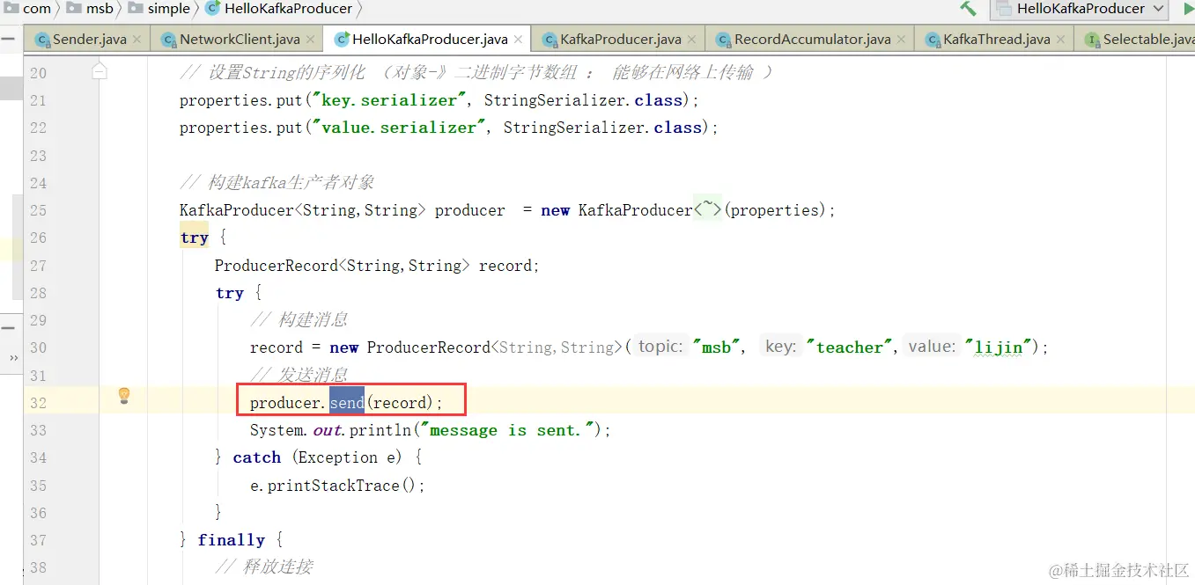Click the highlighted 'send' method on line 32
Viewport: 1195px width, 585px height.
pos(347,402)
